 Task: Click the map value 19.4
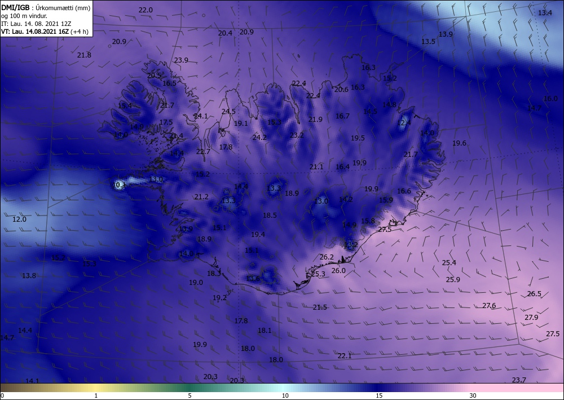(x=258, y=235)
